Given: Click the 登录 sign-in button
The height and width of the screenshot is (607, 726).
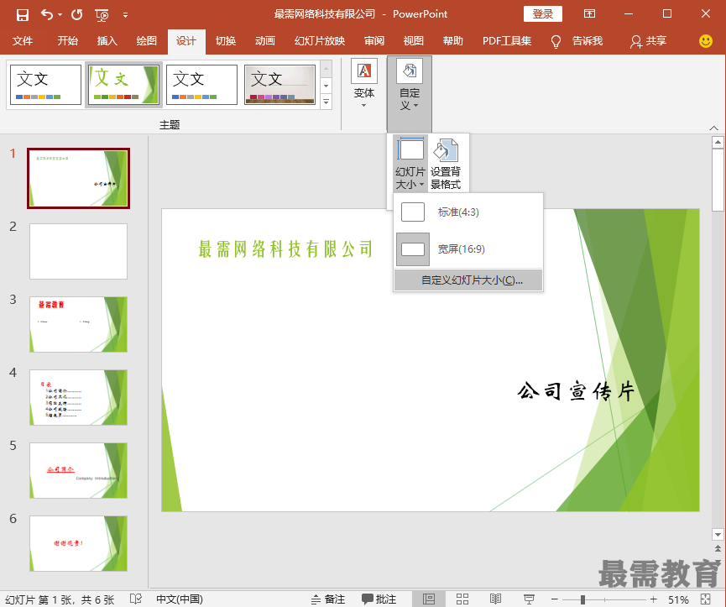Looking at the screenshot, I should (x=543, y=14).
